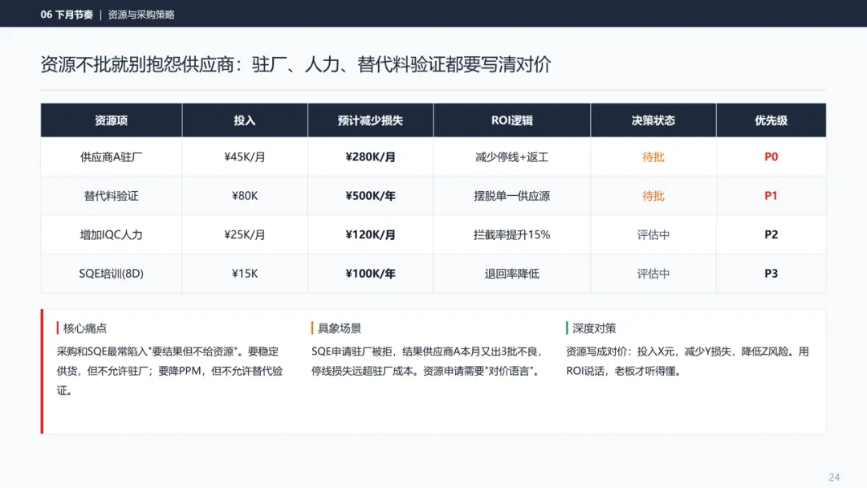Viewport: 867px width, 488px height.
Task: Select the 摆脱单一供应源 cell
Action: coord(512,196)
